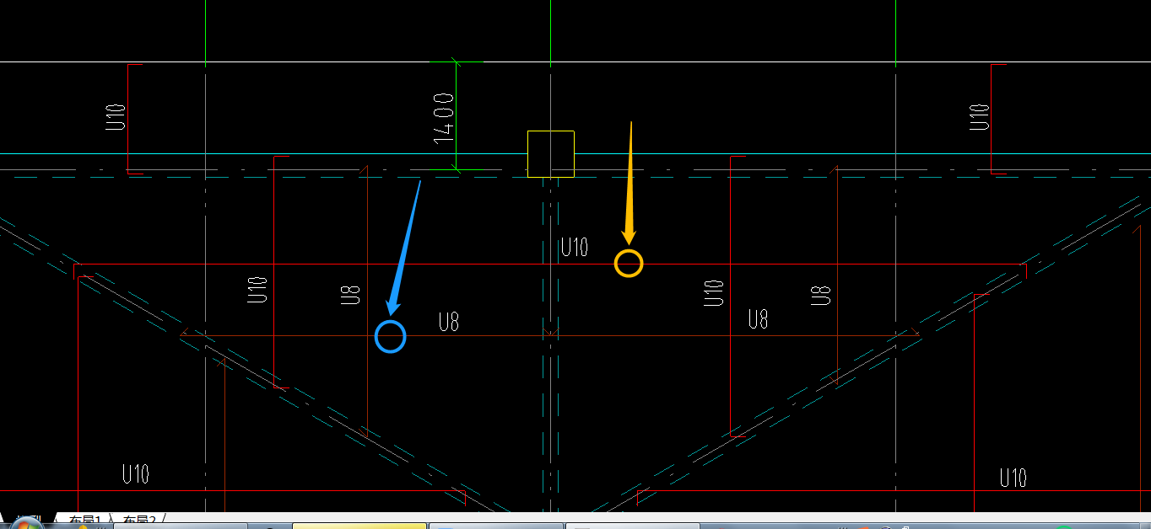Viewport: 1151px width, 529px height.
Task: Switch to the 布局2 layout tab
Action: tap(140, 521)
